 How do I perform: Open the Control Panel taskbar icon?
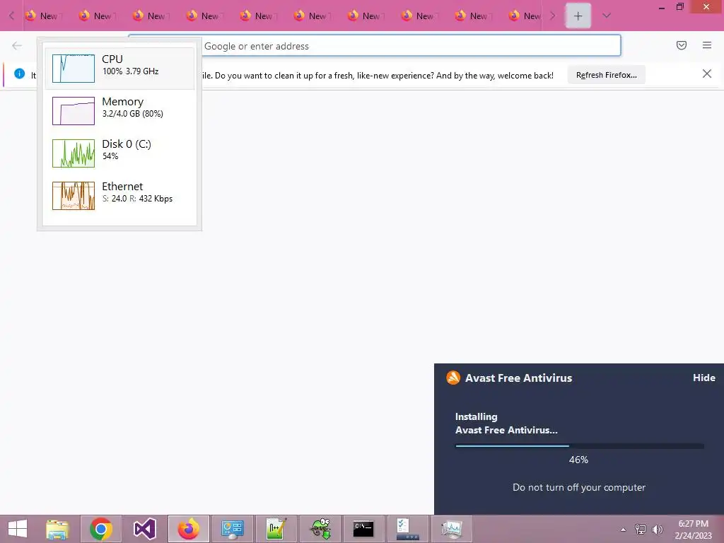[232, 529]
